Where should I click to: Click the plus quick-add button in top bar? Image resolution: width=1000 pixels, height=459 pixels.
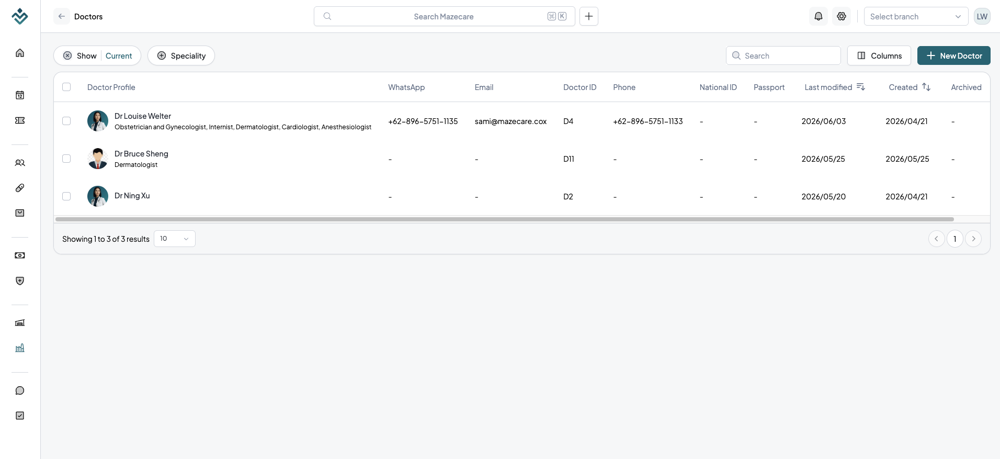(589, 16)
